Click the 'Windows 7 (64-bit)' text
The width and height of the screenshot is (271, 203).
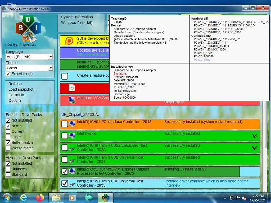(x=76, y=23)
